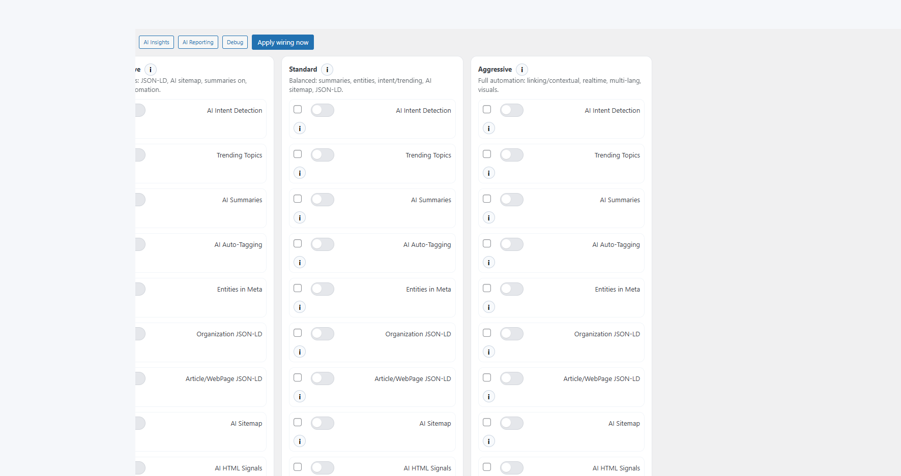
Task: Toggle Standard AI Auto-Tagging switch
Action: pyautogui.click(x=323, y=244)
